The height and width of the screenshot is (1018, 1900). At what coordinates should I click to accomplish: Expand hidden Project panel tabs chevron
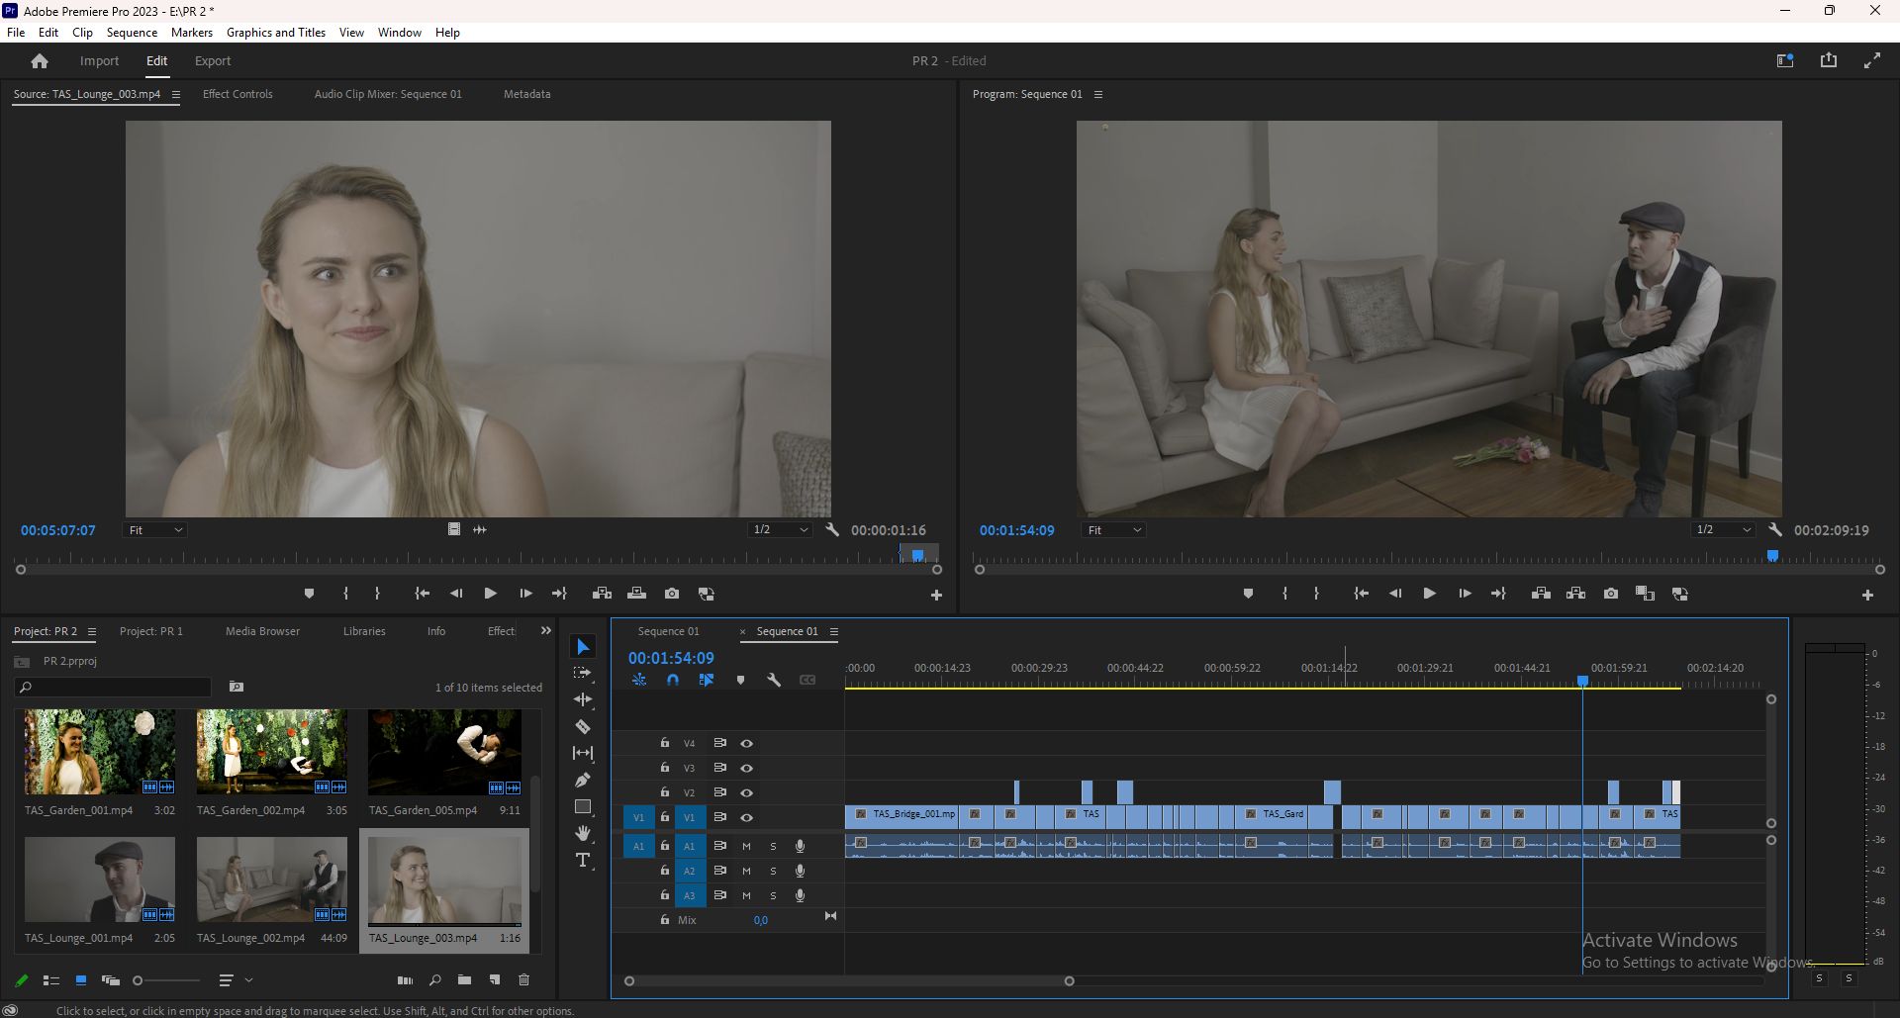[545, 630]
